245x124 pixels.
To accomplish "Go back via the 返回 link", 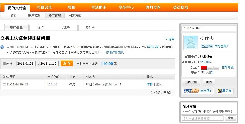I will click(x=170, y=39).
